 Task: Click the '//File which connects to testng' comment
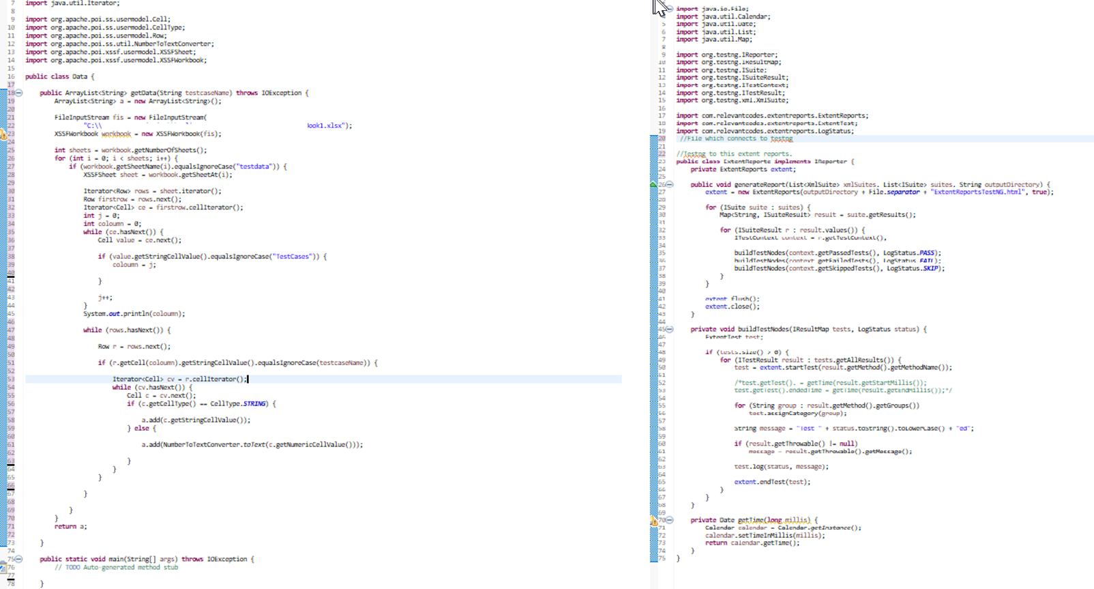[x=736, y=139]
